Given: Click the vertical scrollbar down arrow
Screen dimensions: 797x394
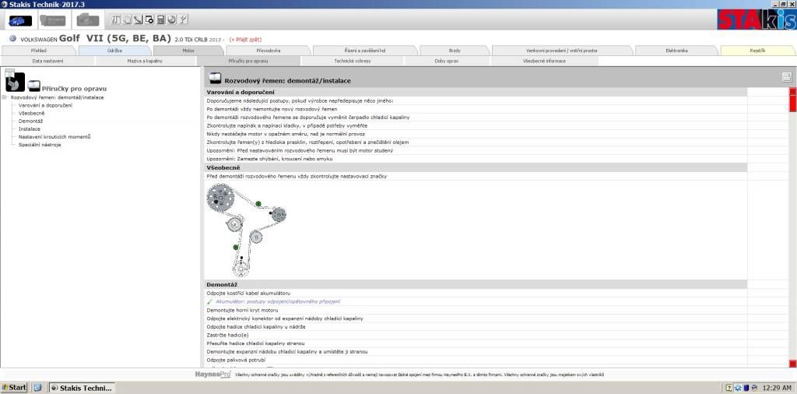Looking at the screenshot, I should 792,364.
